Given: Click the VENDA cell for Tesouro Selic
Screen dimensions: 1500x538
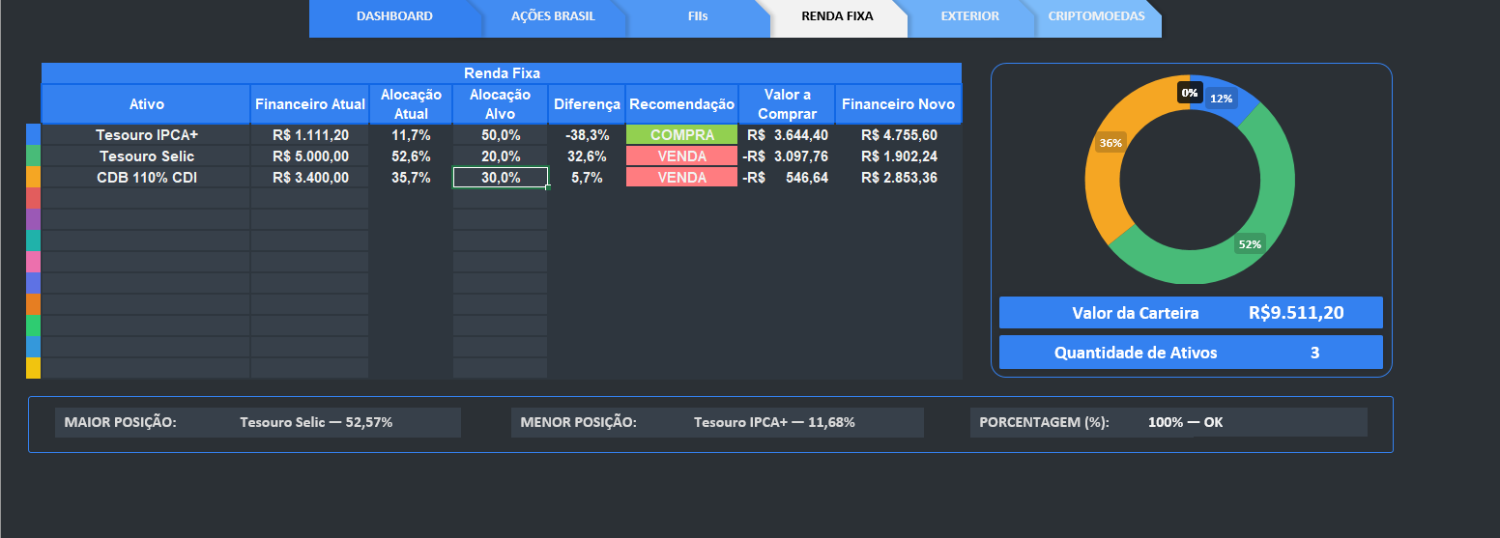Looking at the screenshot, I should (681, 156).
